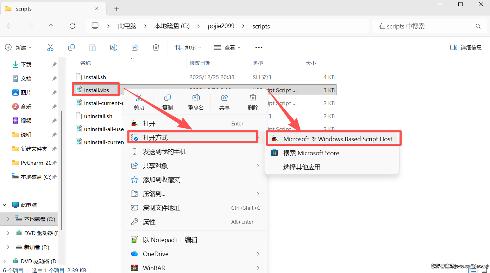The width and height of the screenshot is (490, 273).
Task: Click the Paste icon in the toolbar
Action: tap(93, 47)
